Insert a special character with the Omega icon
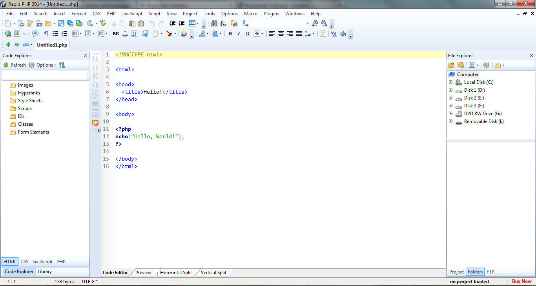This screenshot has height=286, width=536. [134, 34]
